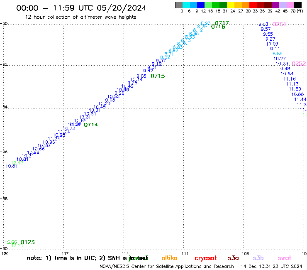This screenshot has width=307, height=270.
Task: Click the '14 Dec 10:31:23 UTC 2024' timestamp
Action: click(x=272, y=267)
